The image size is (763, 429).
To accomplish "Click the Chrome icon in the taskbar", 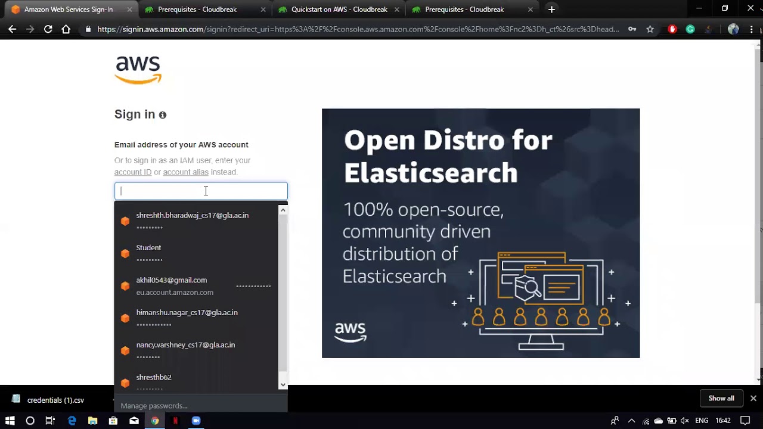I will point(155,421).
